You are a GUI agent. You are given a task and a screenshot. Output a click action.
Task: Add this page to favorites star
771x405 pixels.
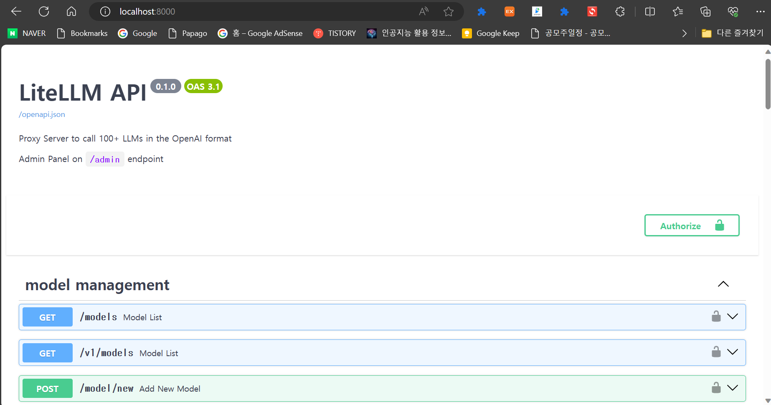[x=449, y=11]
